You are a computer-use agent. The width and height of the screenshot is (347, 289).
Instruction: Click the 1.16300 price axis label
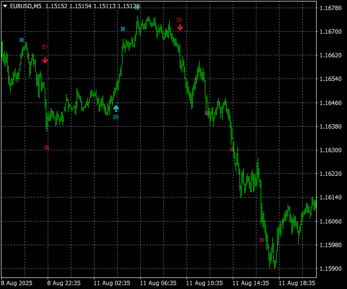331,150
